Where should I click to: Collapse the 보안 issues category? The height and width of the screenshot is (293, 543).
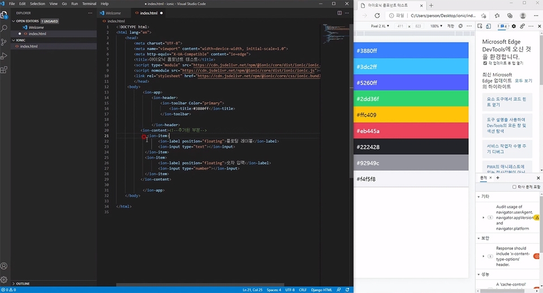point(479,238)
